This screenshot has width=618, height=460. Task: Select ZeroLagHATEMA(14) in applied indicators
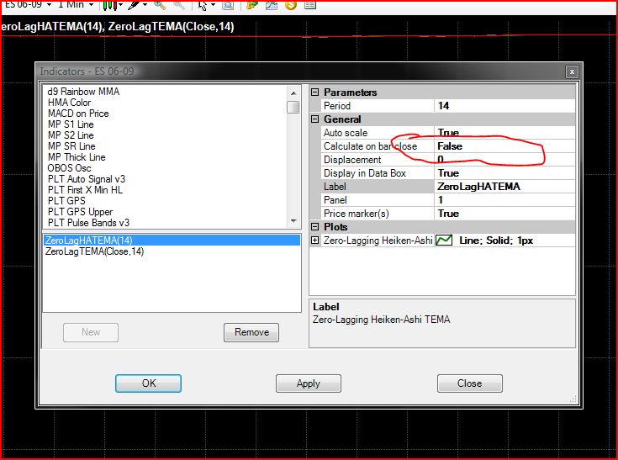(172, 240)
